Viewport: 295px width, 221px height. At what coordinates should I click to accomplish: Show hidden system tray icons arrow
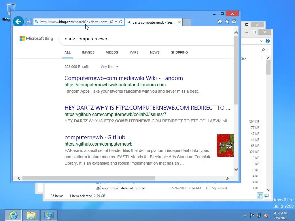tap(245, 216)
